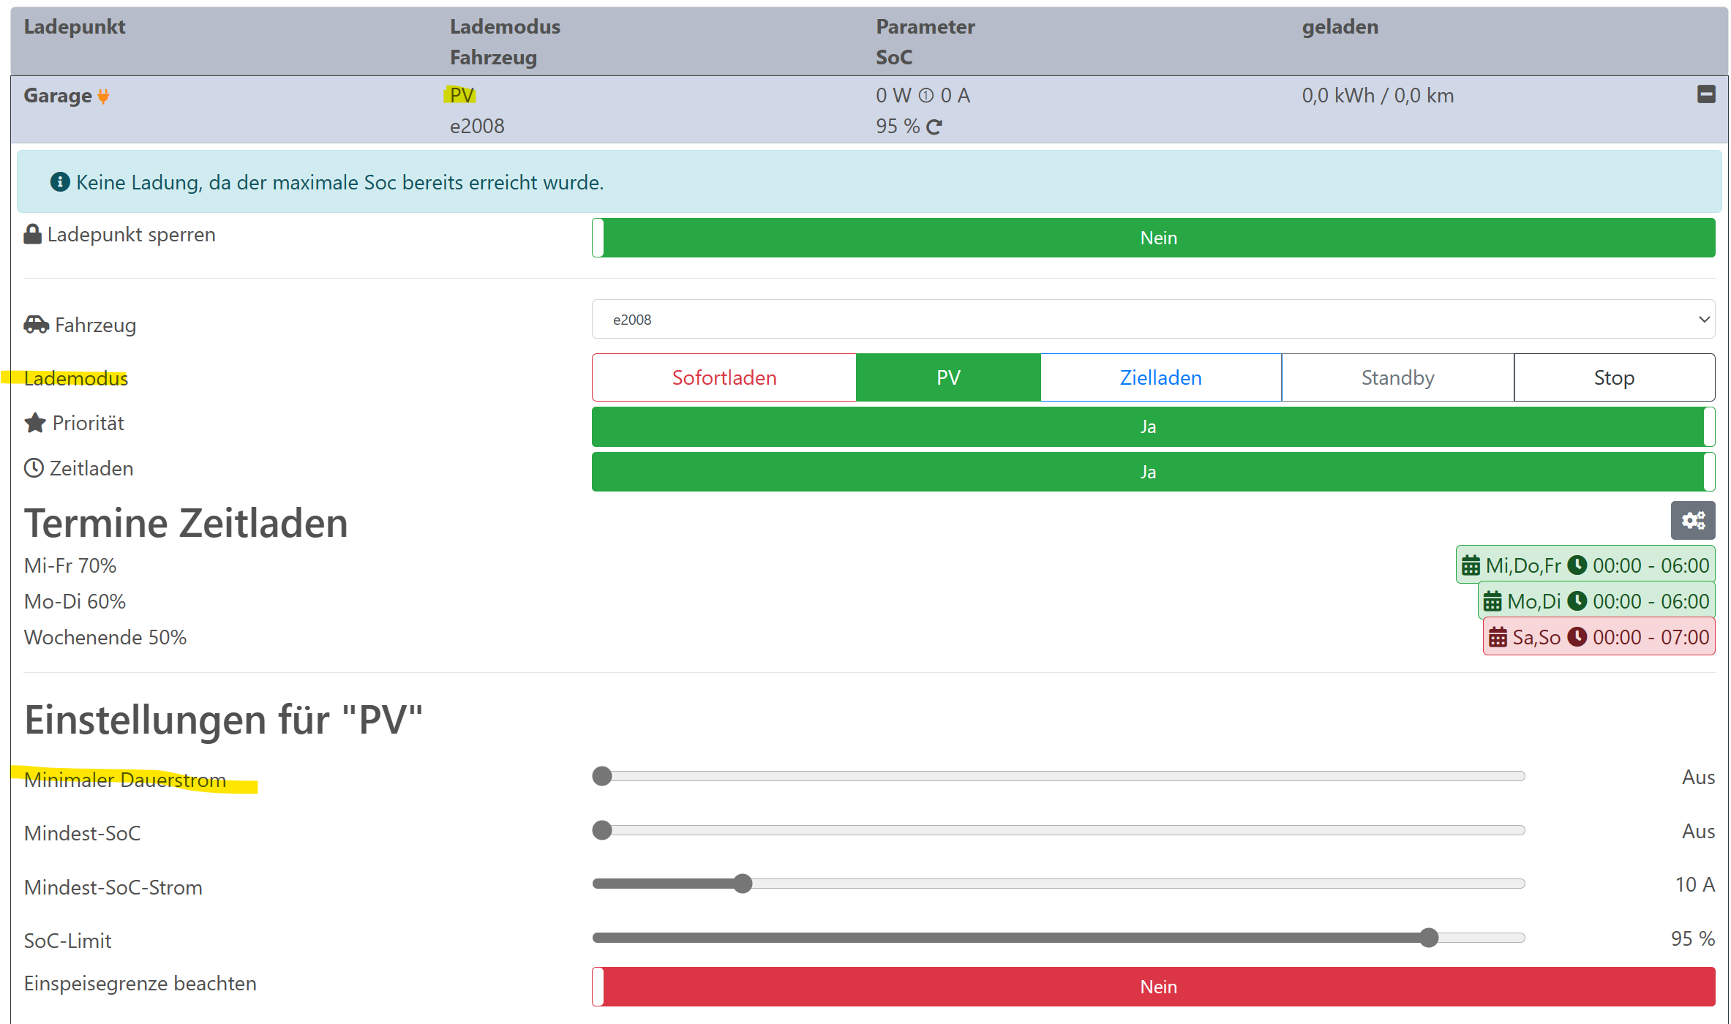Viewport: 1731px width, 1024px height.
Task: Select Zielladen charge mode
Action: [x=1160, y=378]
